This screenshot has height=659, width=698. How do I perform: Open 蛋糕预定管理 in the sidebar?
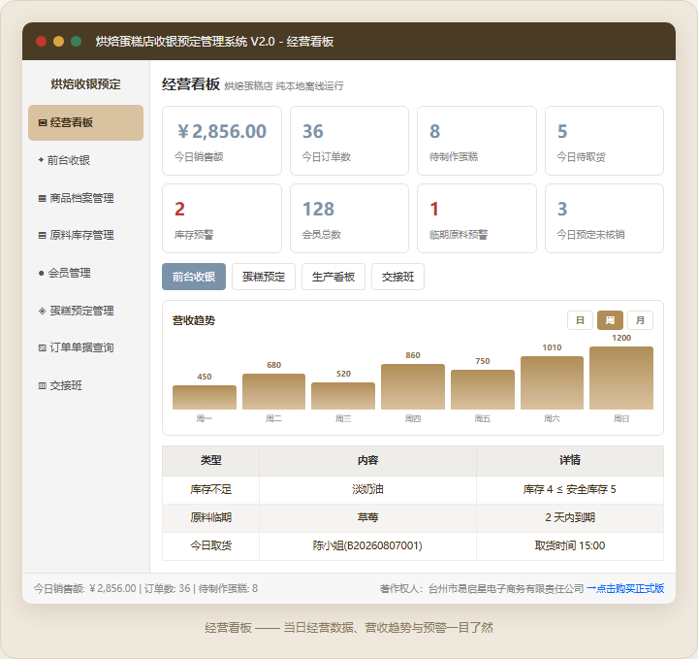click(85, 311)
